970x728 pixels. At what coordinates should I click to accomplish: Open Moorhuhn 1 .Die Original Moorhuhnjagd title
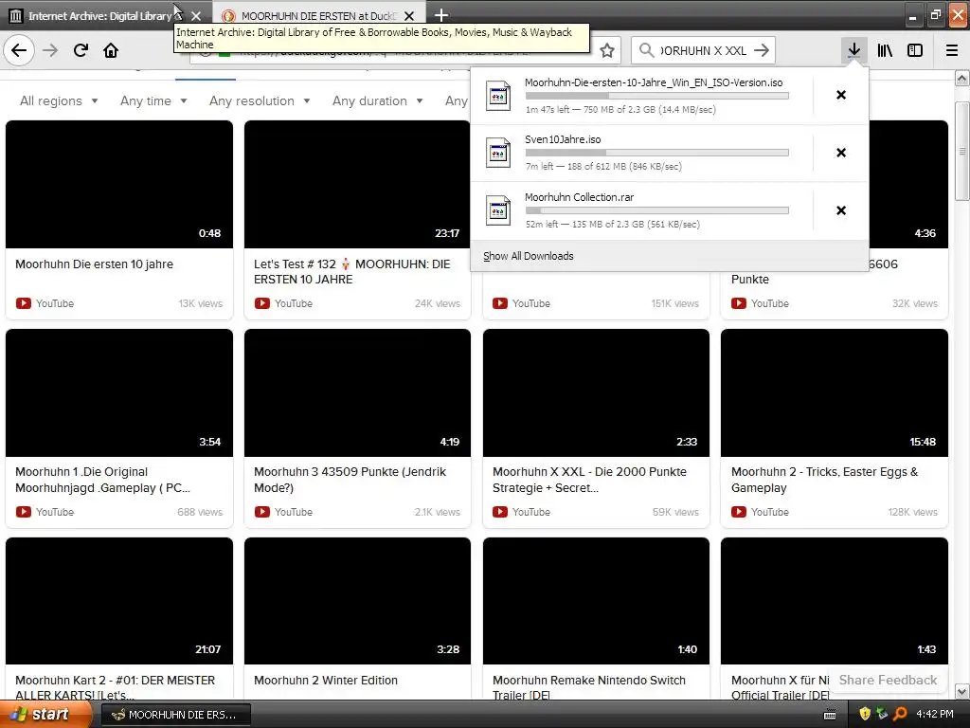(x=102, y=480)
